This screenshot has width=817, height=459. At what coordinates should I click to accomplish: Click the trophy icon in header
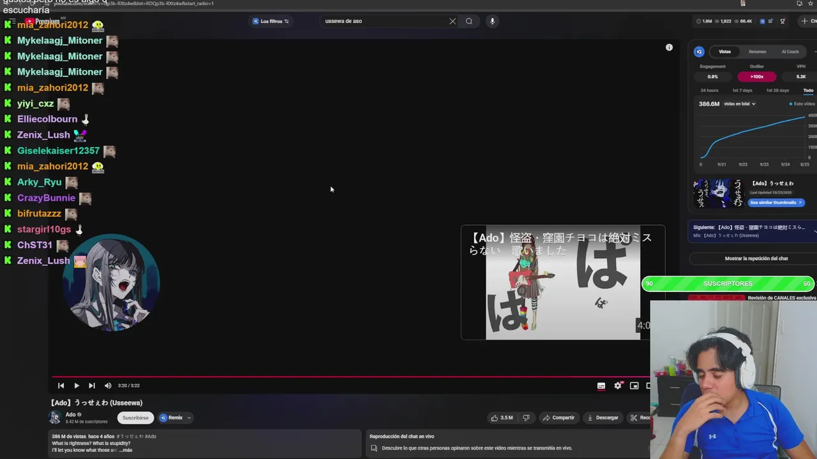tap(783, 21)
